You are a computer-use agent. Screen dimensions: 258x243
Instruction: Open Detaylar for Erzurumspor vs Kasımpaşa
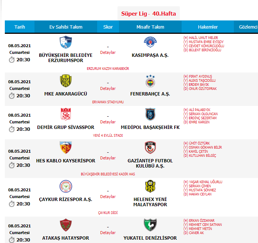(108, 52)
